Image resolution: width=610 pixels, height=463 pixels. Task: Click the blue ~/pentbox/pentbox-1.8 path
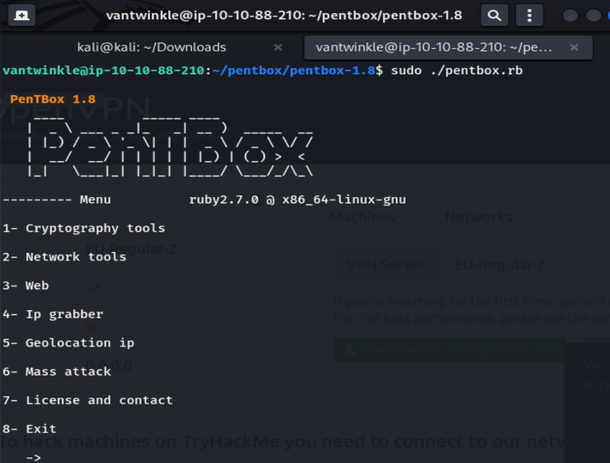[294, 70]
